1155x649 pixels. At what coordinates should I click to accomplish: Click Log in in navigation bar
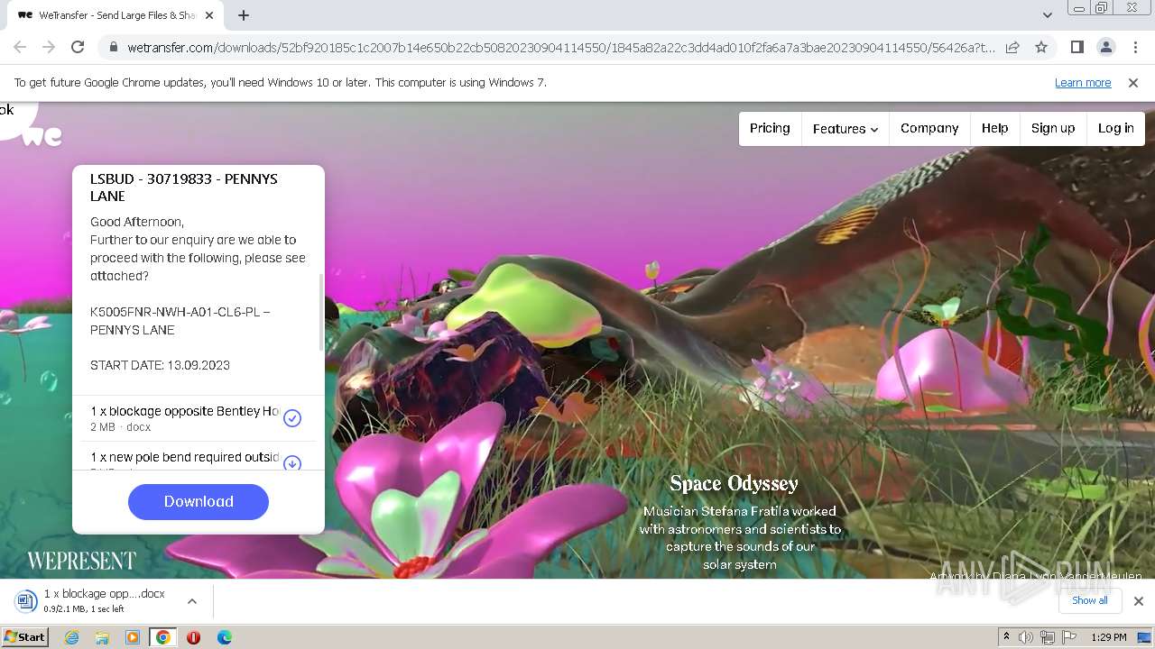tap(1115, 128)
